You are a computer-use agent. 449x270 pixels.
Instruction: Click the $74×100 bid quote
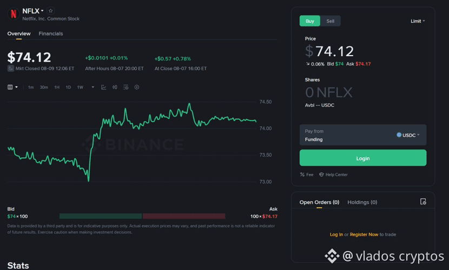[17, 217]
